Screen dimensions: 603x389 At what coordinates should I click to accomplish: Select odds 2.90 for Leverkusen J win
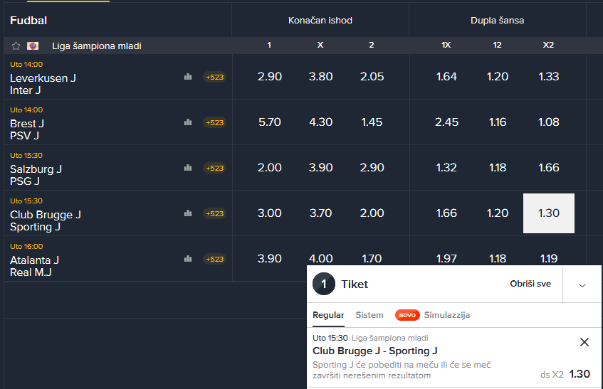click(269, 77)
